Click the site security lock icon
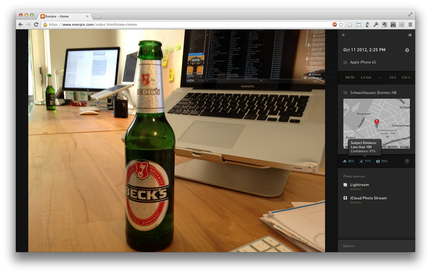This screenshot has height=274, width=431. pyautogui.click(x=45, y=24)
